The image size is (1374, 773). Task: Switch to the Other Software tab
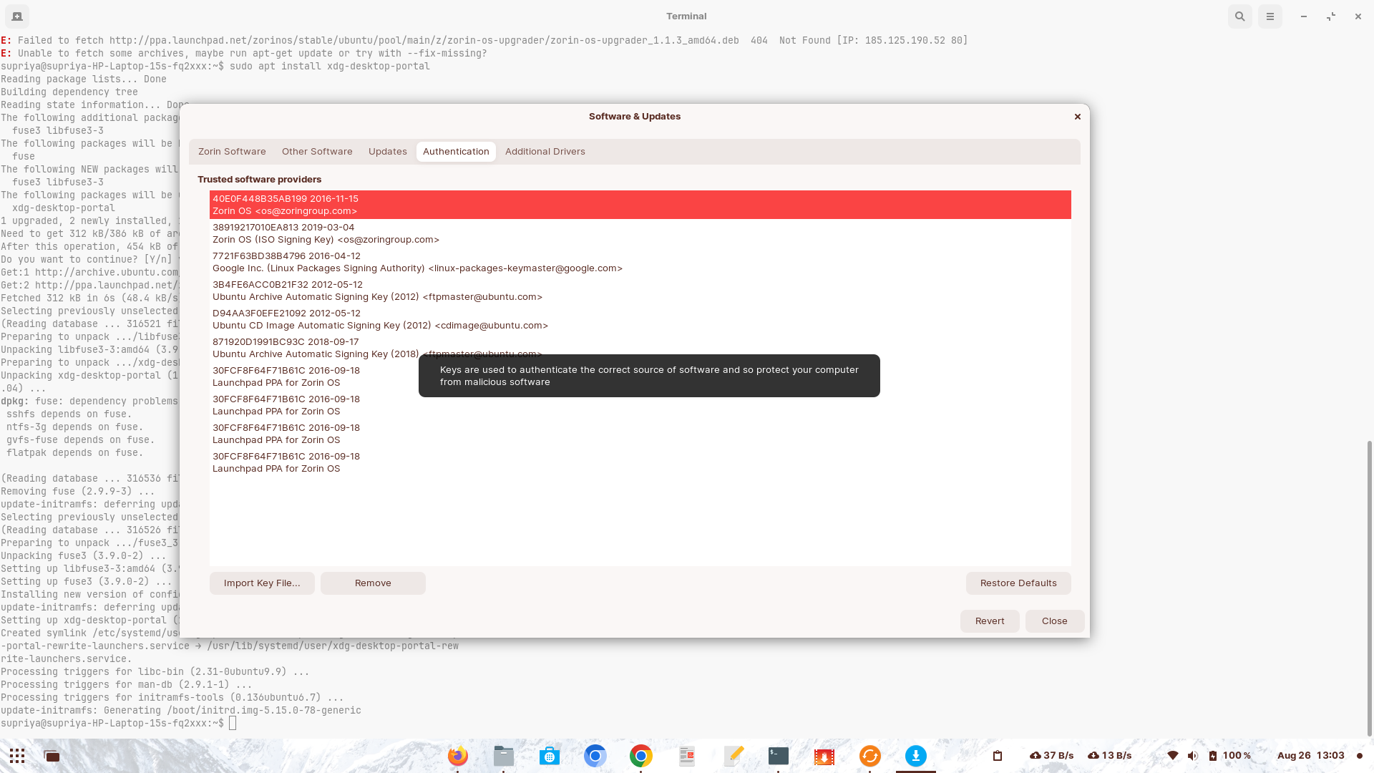pyautogui.click(x=317, y=152)
